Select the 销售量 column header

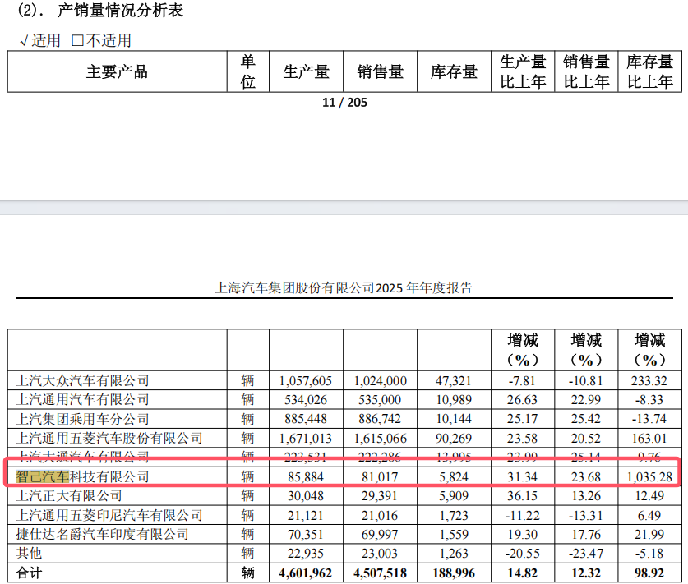pos(380,71)
